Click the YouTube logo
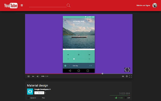Screen dimensions: 161x101 point(11,6)
